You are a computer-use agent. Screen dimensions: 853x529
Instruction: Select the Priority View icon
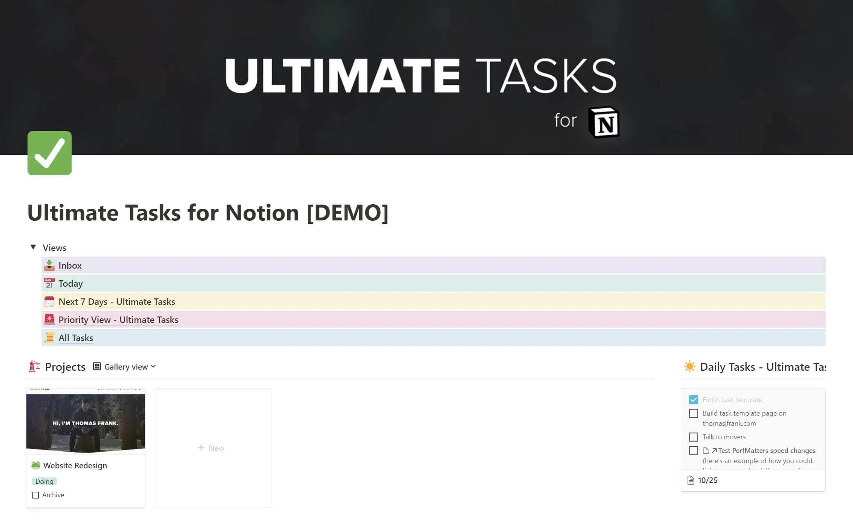coord(49,320)
